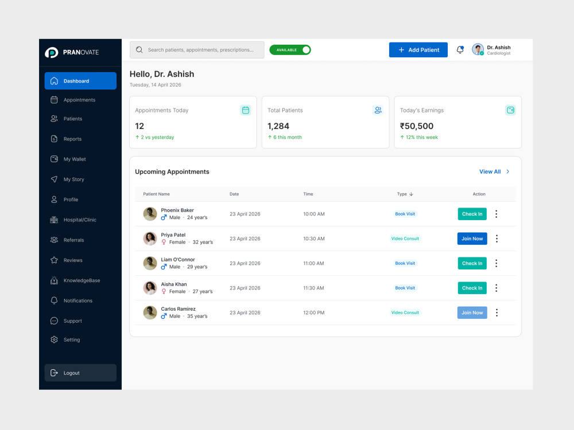Sort by the Type column arrow

tap(411, 194)
